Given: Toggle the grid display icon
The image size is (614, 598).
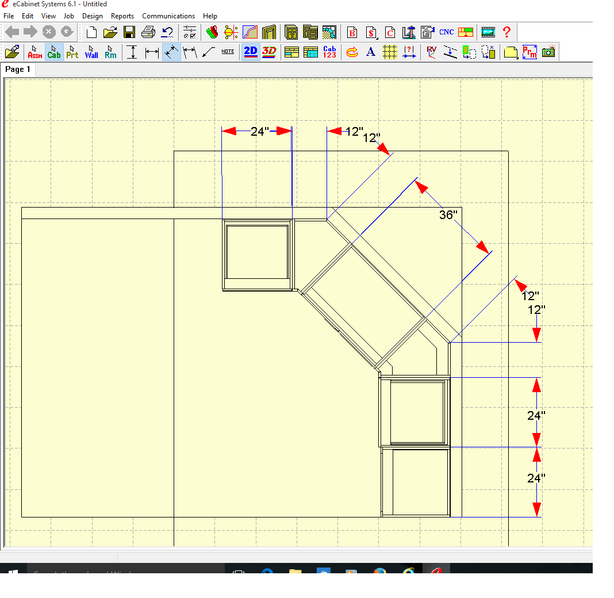Looking at the screenshot, I should coord(390,52).
